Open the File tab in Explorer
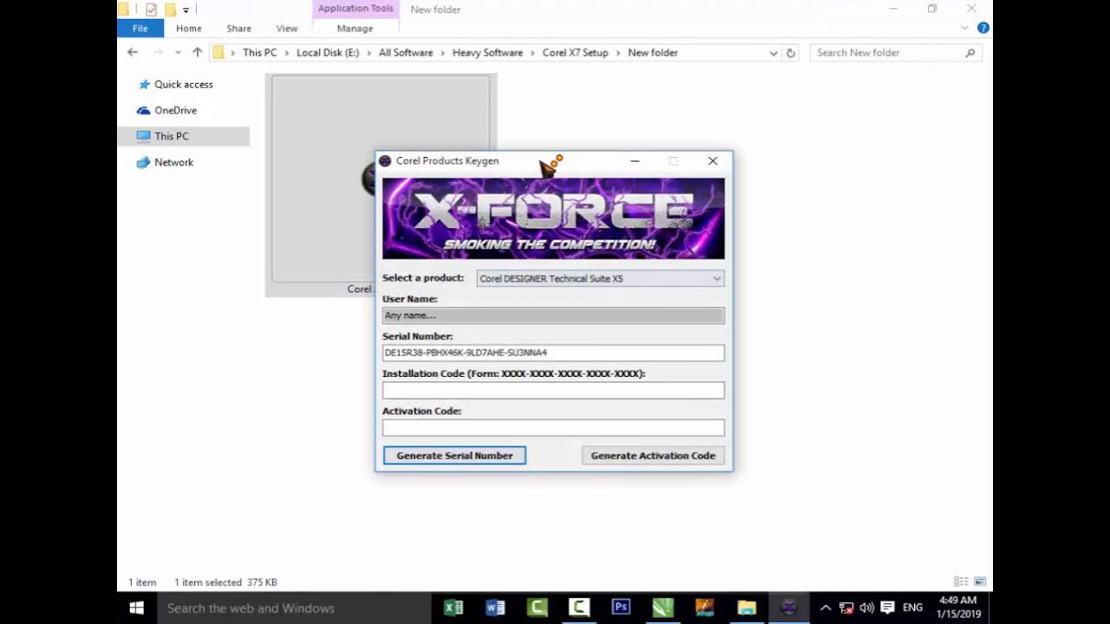 [140, 29]
